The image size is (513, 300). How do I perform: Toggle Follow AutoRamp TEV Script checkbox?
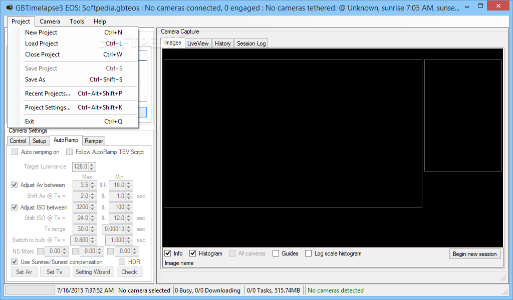tap(69, 152)
